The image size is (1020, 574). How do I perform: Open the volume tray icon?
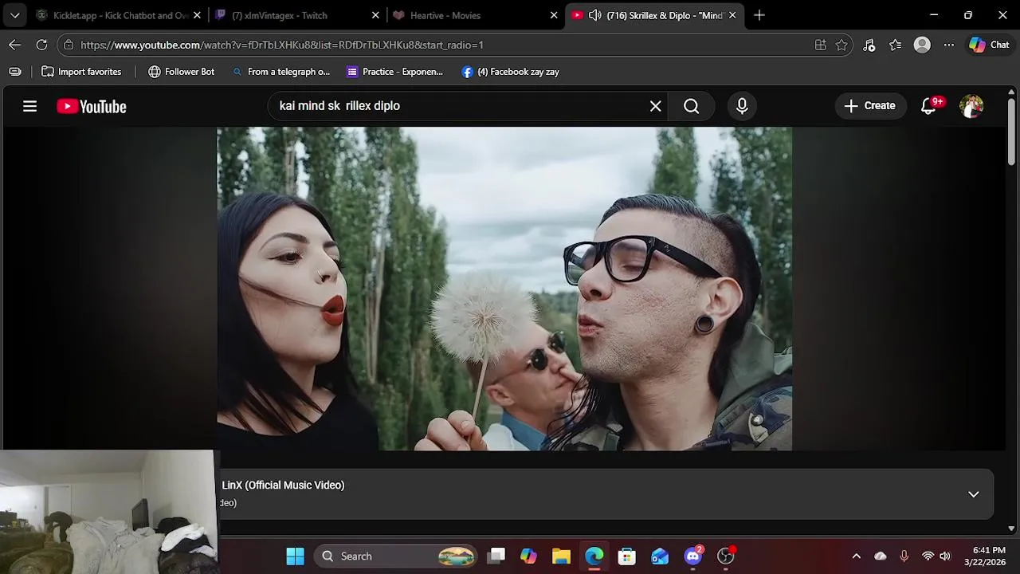(945, 556)
